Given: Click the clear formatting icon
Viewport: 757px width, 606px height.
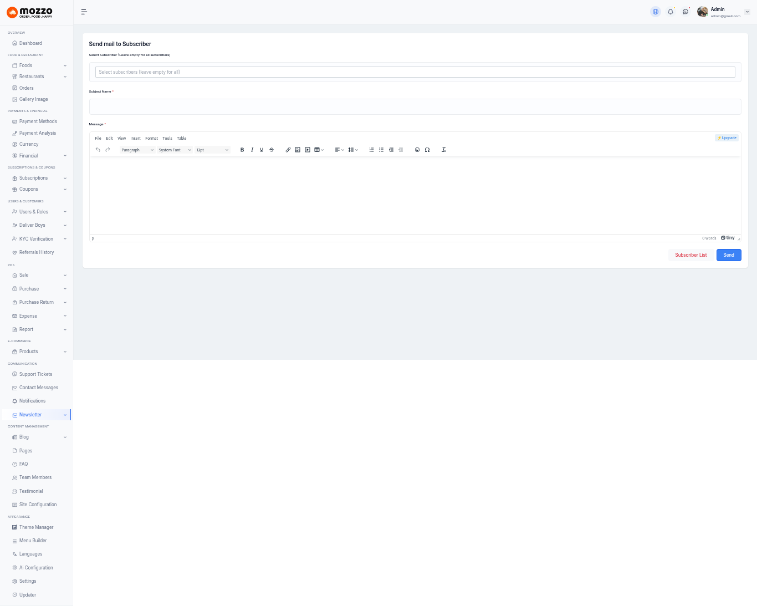Looking at the screenshot, I should [444, 150].
